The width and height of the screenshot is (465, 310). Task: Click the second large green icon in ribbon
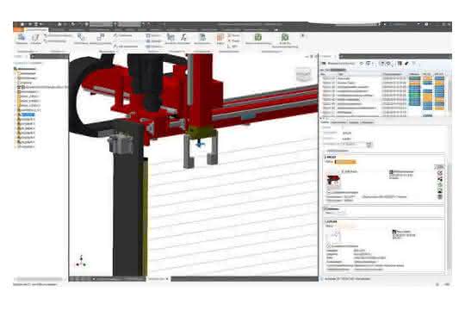pyautogui.click(x=285, y=37)
